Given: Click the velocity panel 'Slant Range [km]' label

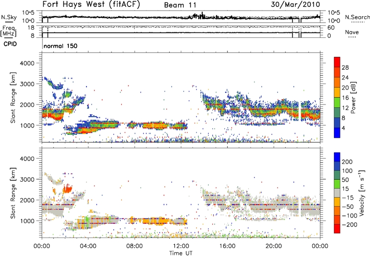Looking at the screenshot, I should click(13, 193).
